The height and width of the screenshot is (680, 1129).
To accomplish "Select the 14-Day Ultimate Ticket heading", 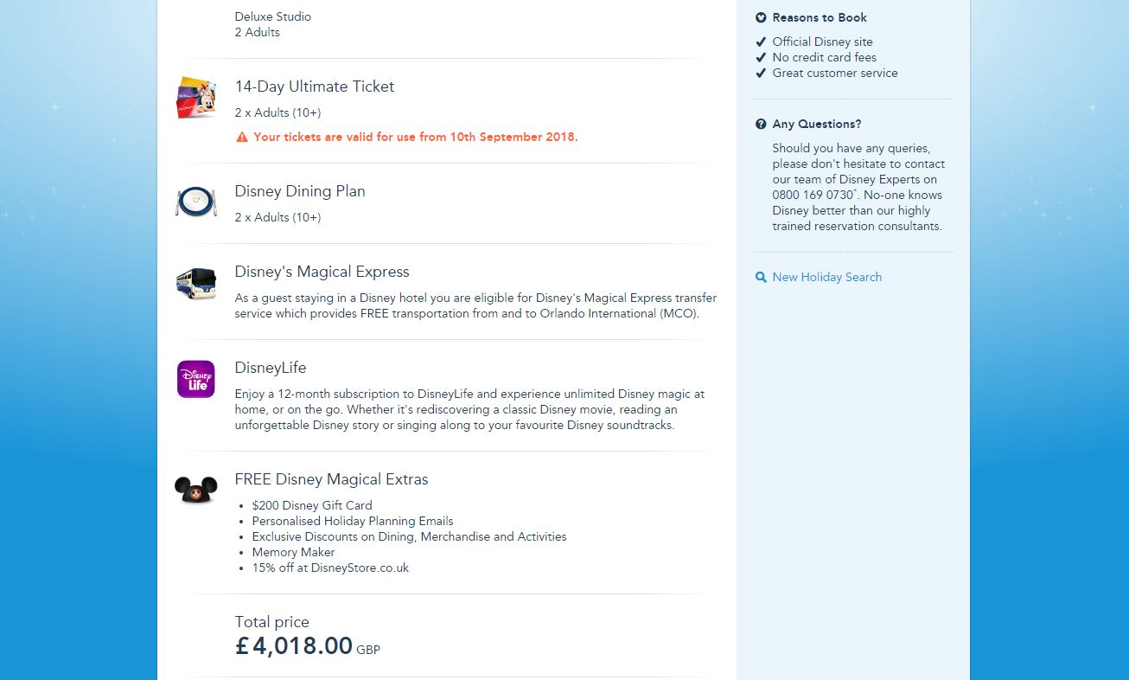I will point(315,87).
